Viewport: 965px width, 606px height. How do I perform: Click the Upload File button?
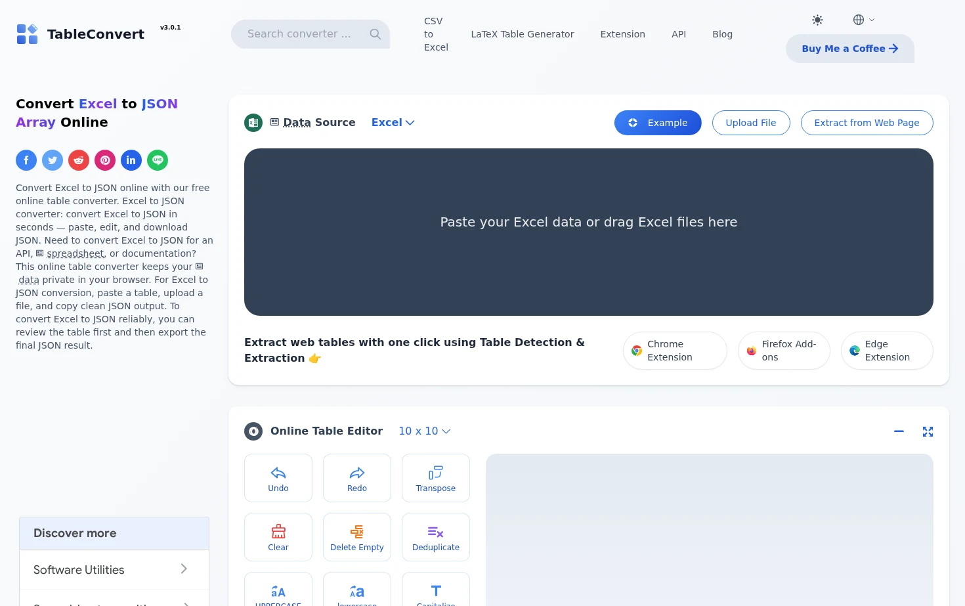point(751,123)
